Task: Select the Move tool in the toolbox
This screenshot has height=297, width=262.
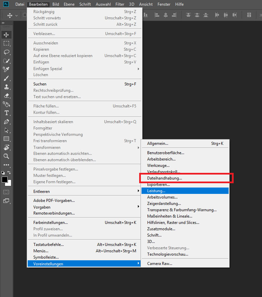Action: [6, 35]
